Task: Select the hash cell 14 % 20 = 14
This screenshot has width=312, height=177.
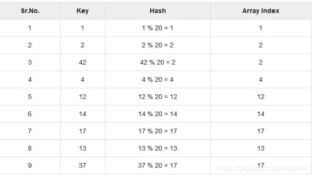Action: (x=157, y=114)
